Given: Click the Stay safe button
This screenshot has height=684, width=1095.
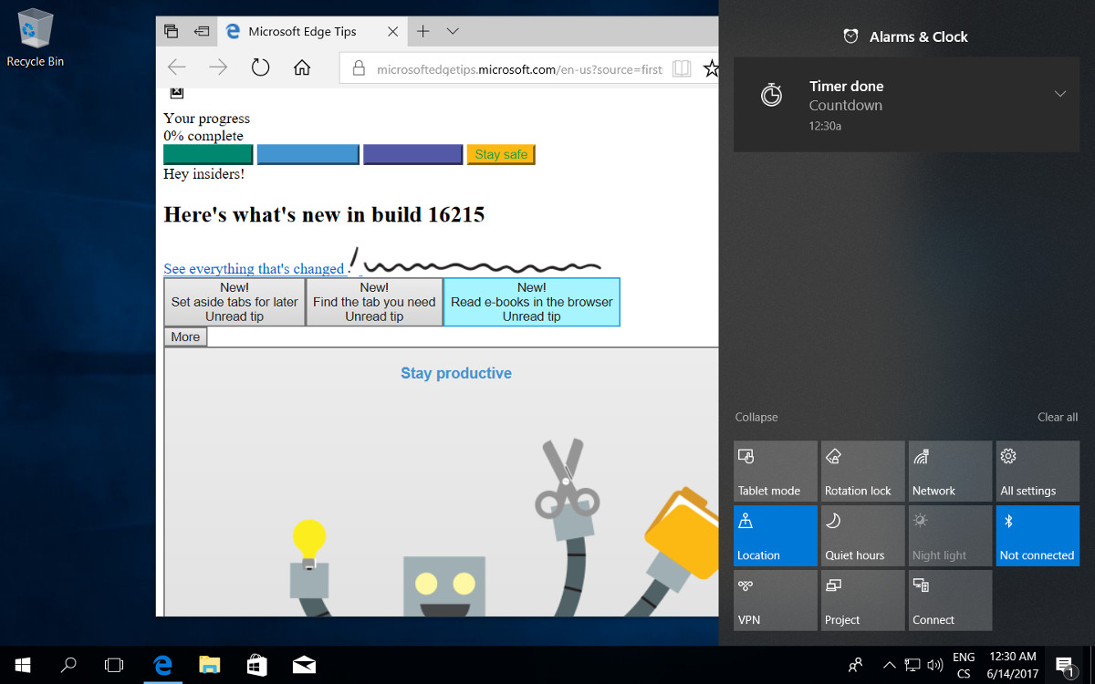Looking at the screenshot, I should [501, 154].
